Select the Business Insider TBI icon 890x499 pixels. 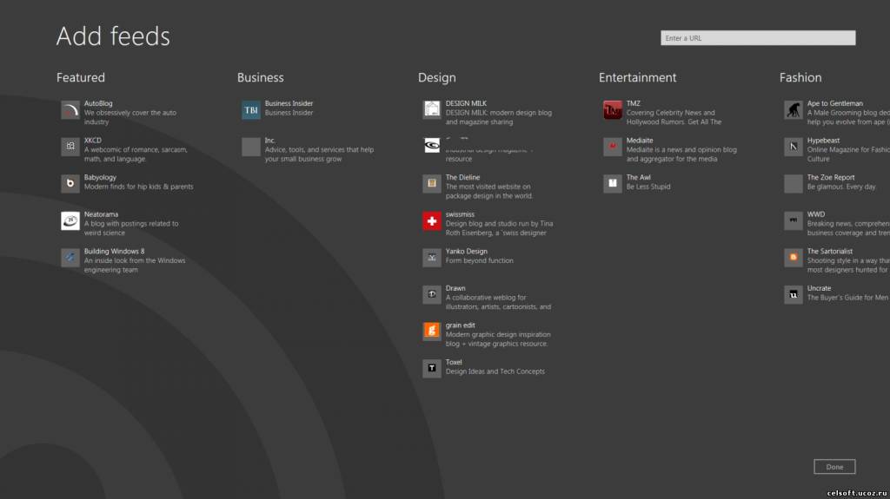251,110
